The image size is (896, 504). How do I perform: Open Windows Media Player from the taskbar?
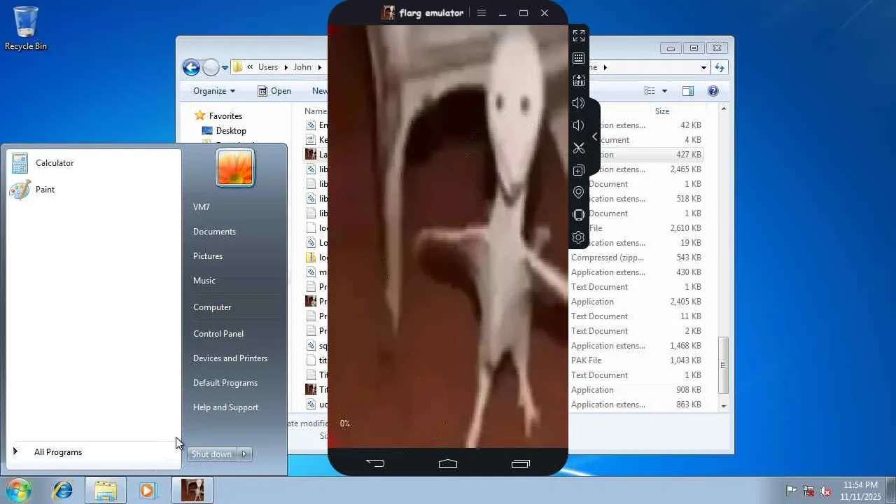click(147, 490)
